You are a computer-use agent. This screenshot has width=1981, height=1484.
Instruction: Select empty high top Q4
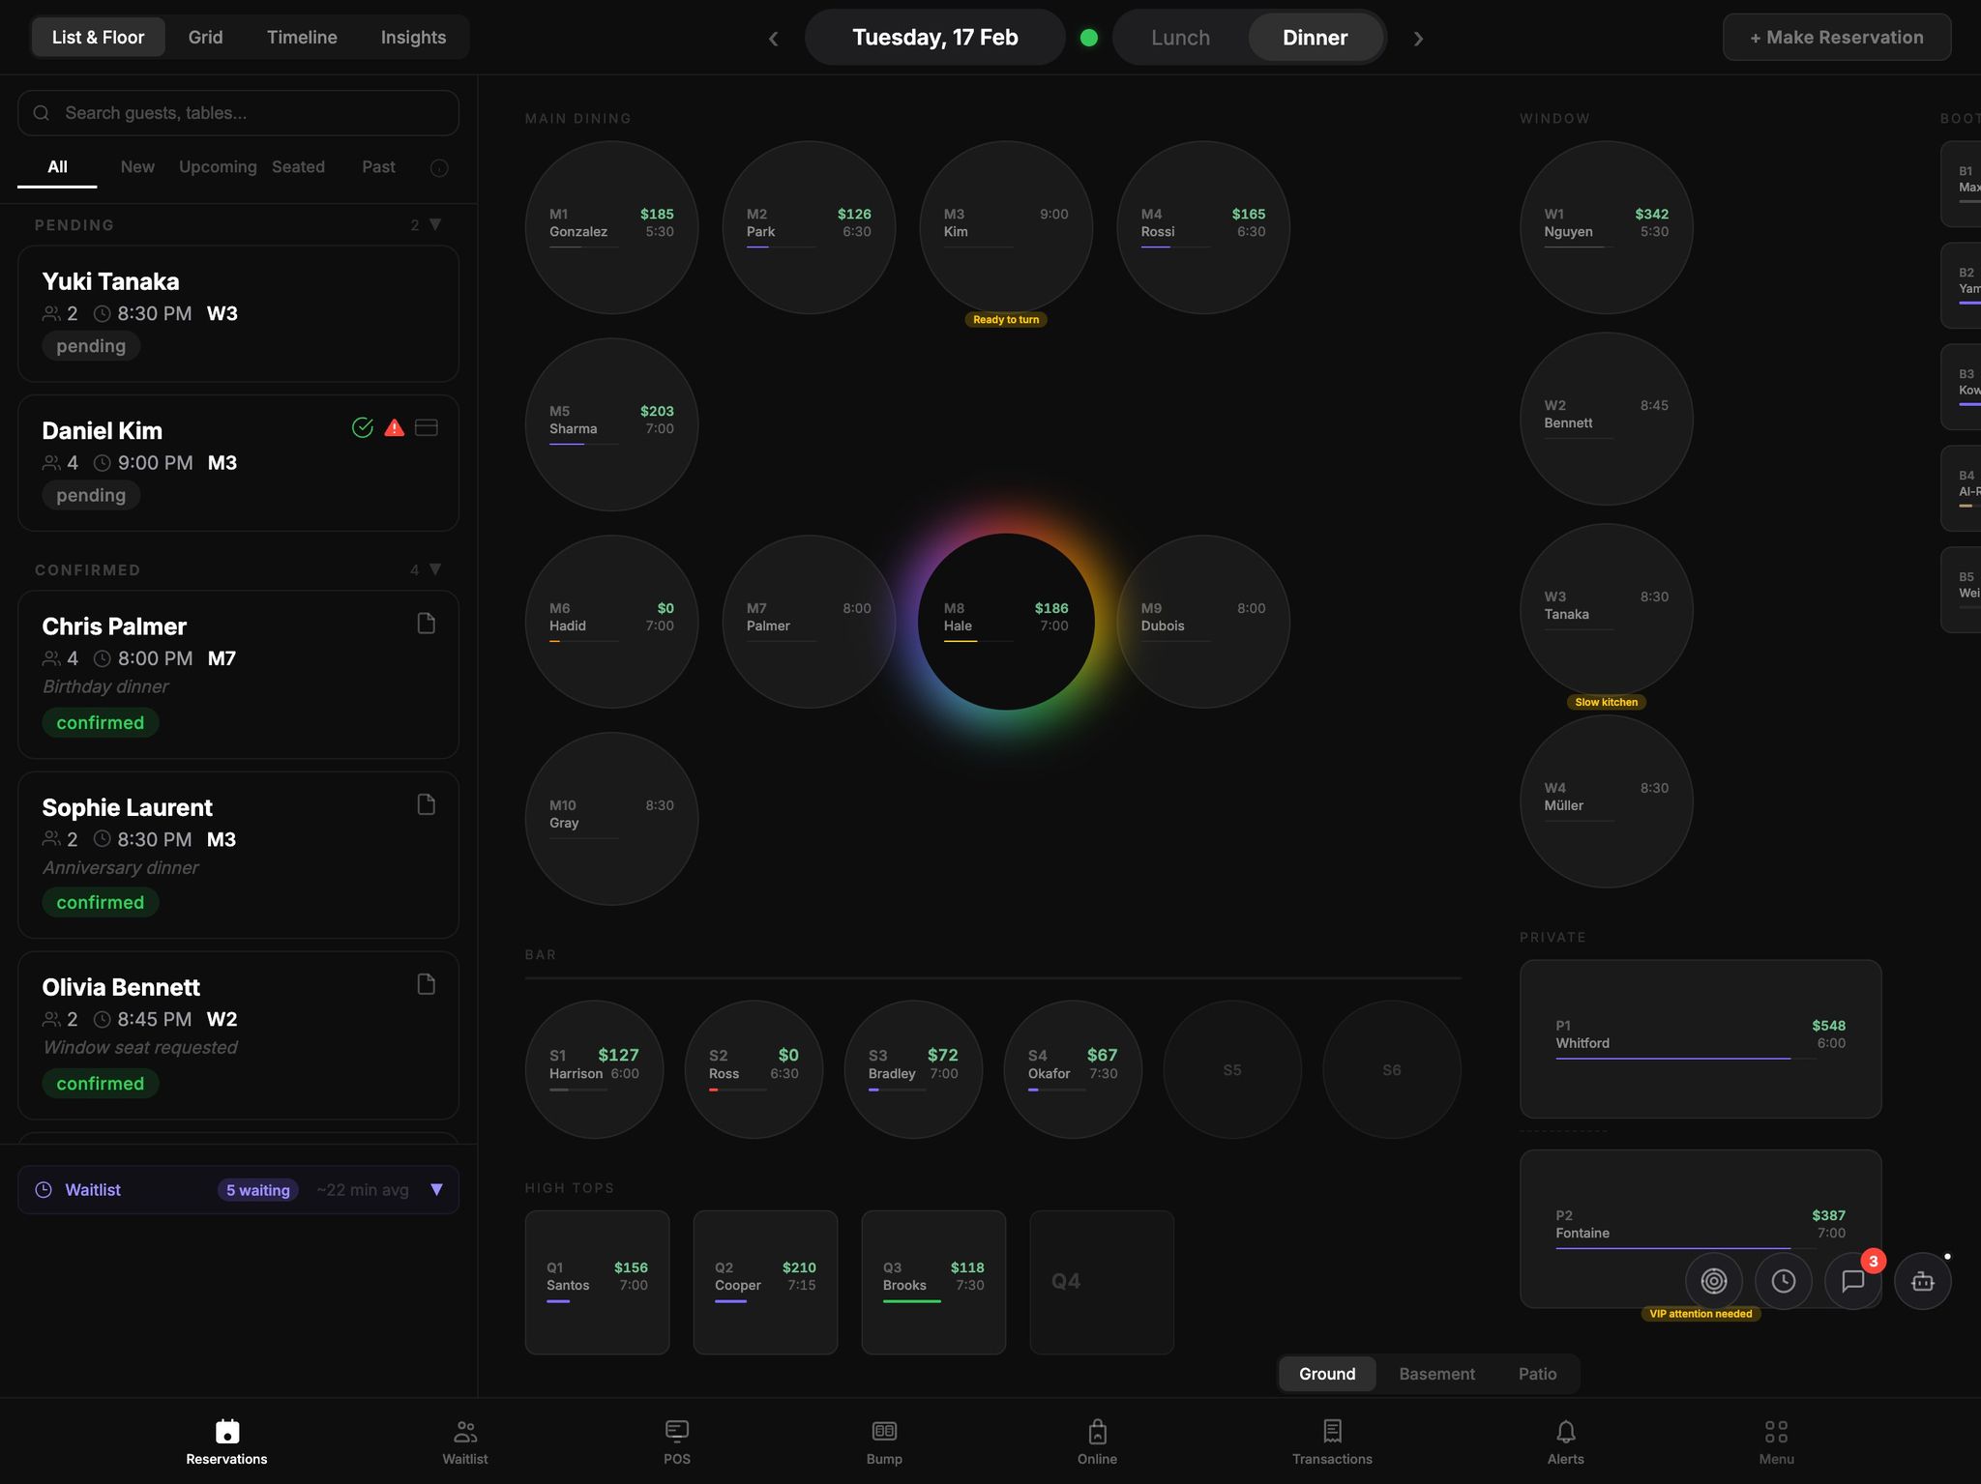1102,1282
